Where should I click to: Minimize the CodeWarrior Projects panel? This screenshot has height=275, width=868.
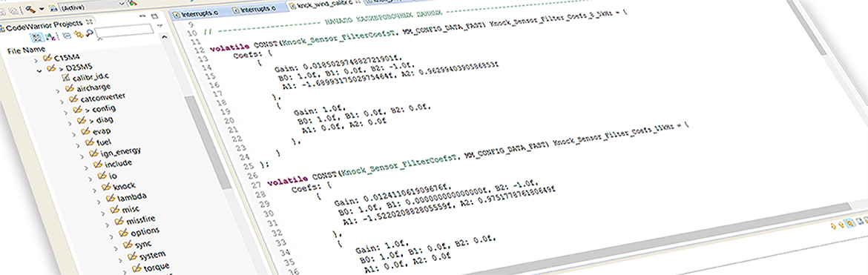point(142,16)
